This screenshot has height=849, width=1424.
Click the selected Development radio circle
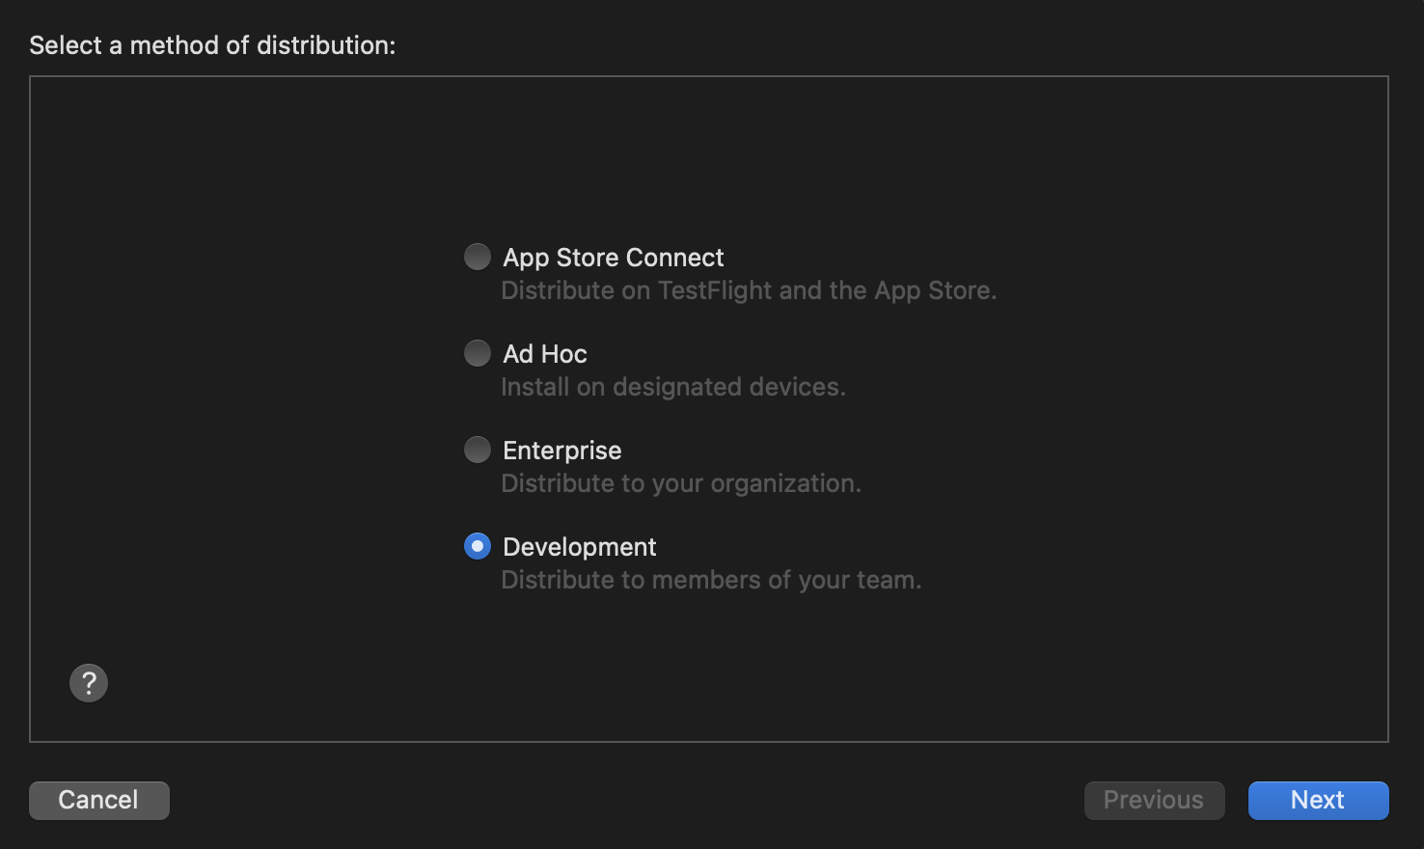(x=478, y=546)
